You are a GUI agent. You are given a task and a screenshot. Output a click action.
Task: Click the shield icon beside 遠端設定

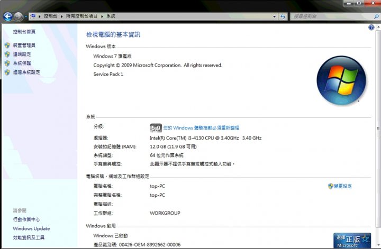(x=7, y=54)
